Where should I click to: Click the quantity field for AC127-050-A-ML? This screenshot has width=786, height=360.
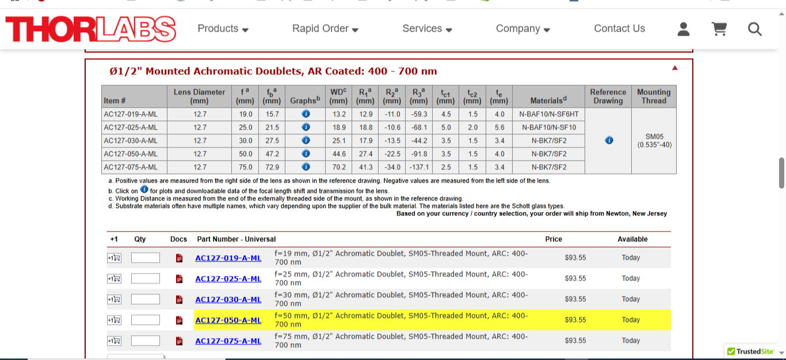coord(146,320)
